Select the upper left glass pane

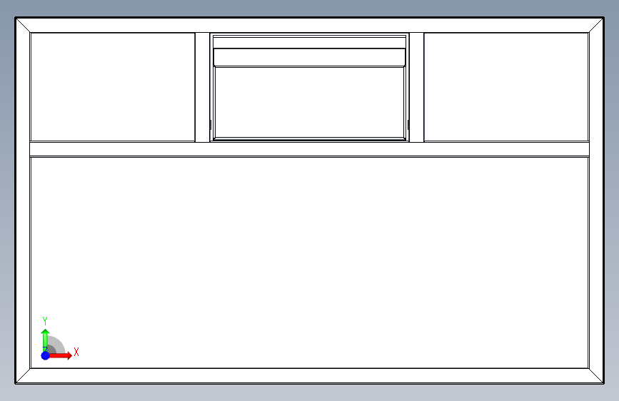click(113, 87)
